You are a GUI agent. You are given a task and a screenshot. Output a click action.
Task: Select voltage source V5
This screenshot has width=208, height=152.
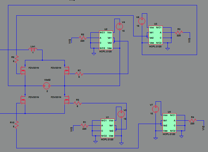[142, 21]
